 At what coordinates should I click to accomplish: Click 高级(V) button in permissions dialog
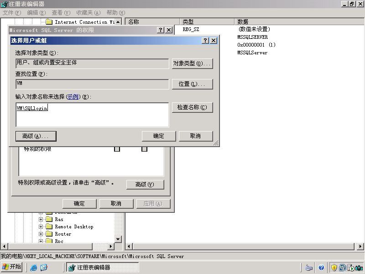(x=145, y=184)
